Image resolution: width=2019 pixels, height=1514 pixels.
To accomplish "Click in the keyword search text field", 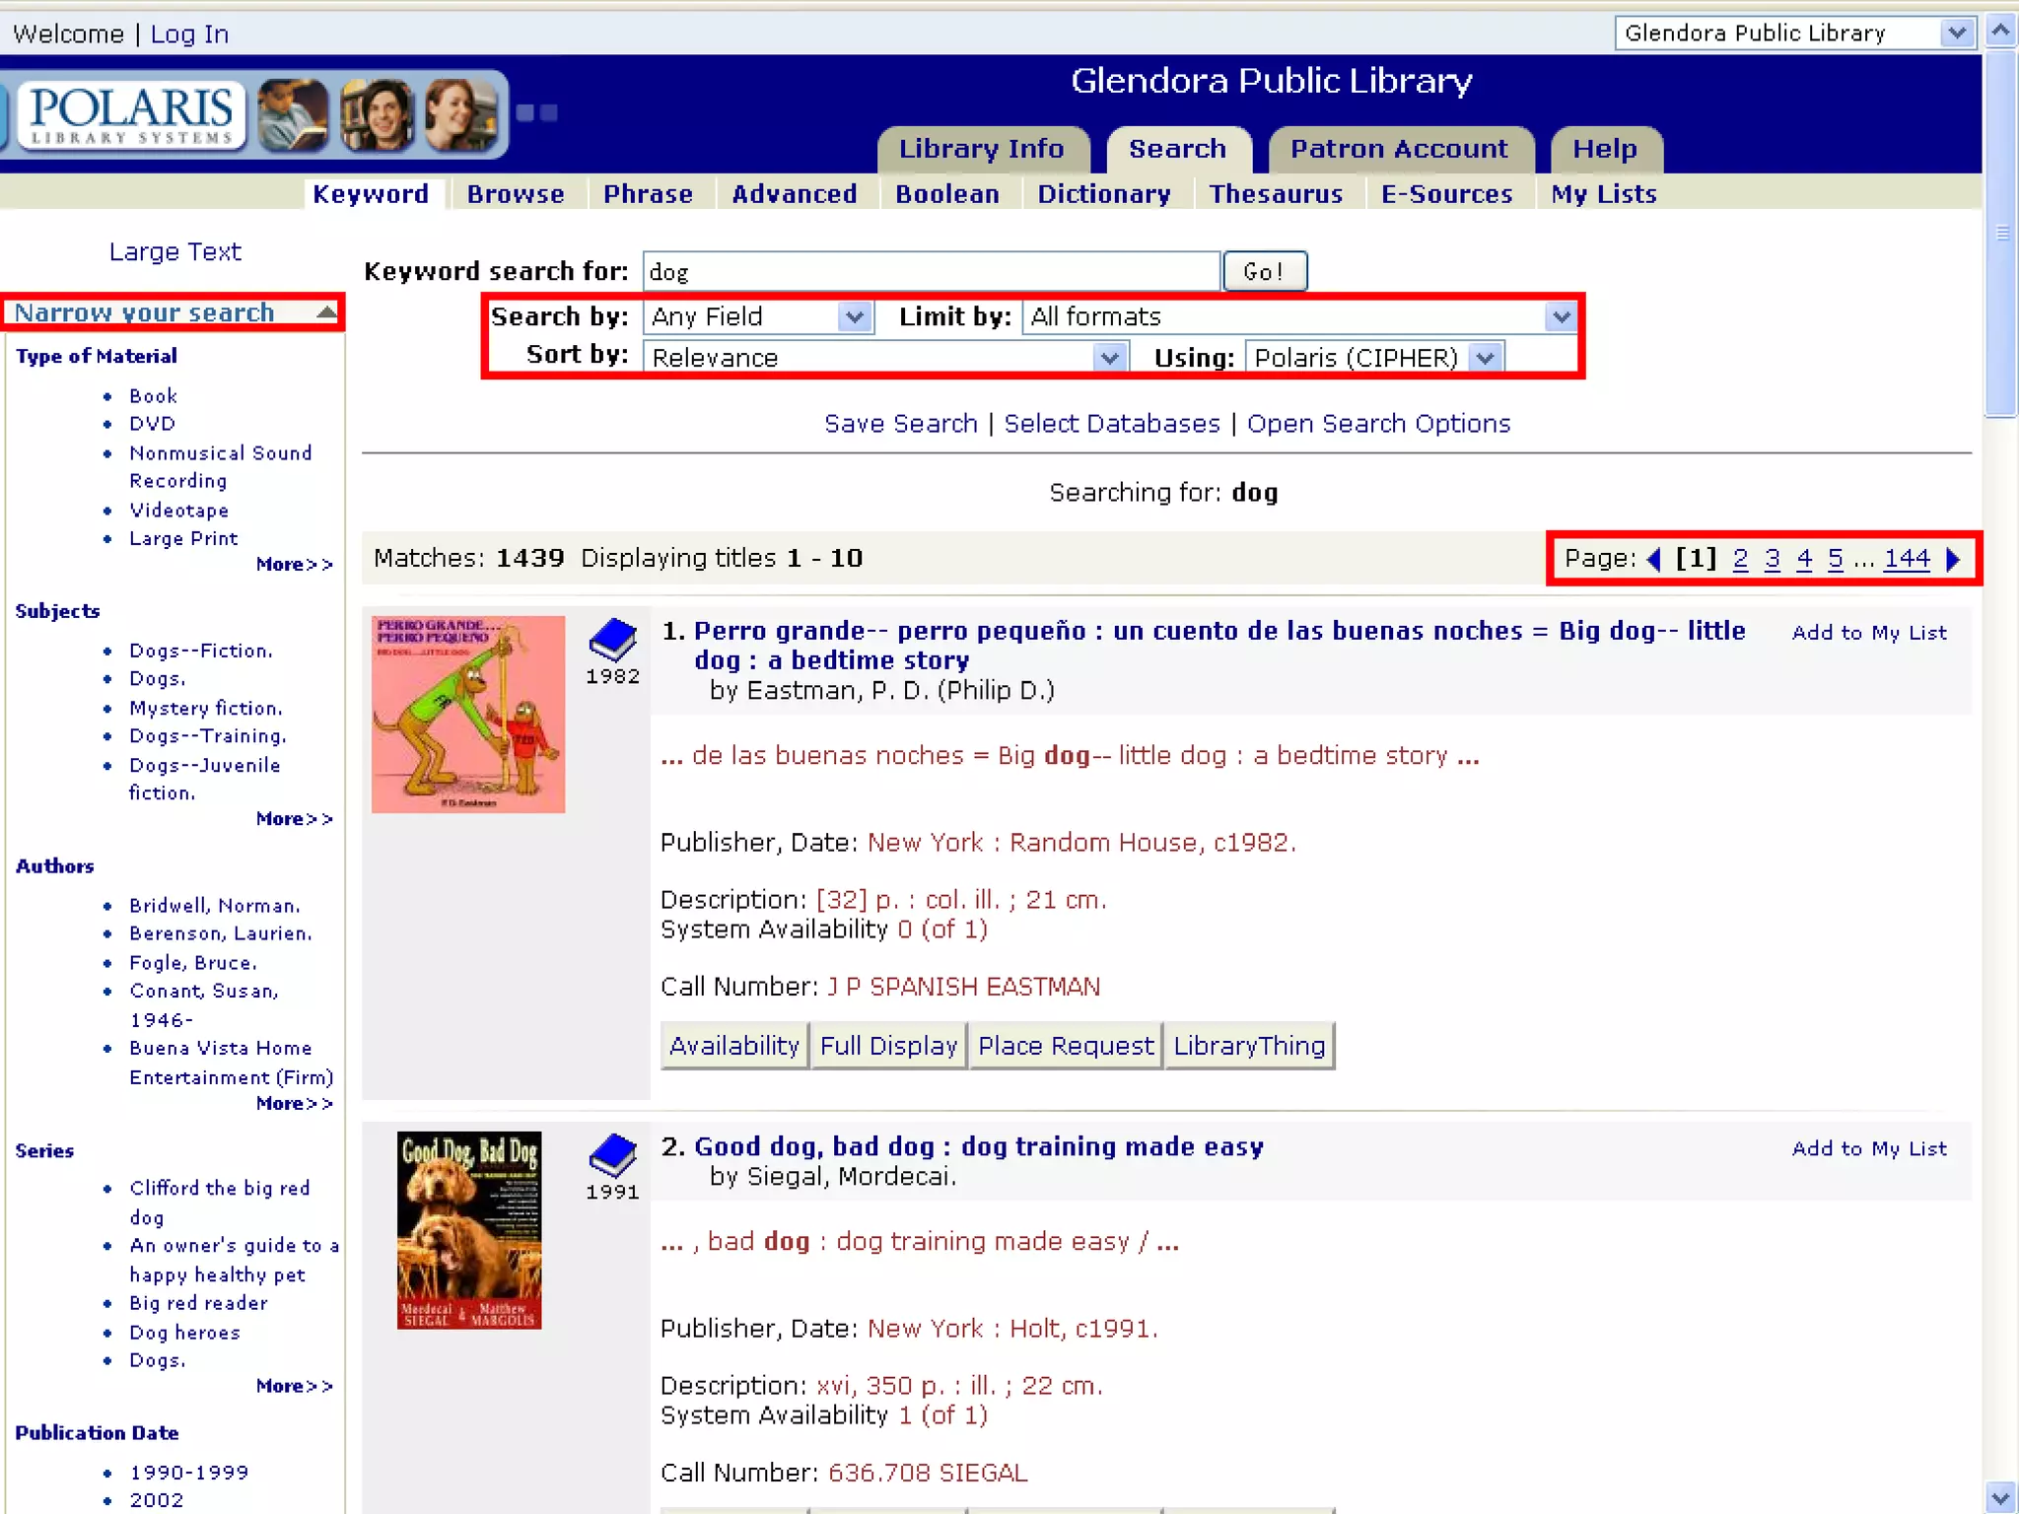I will (931, 272).
